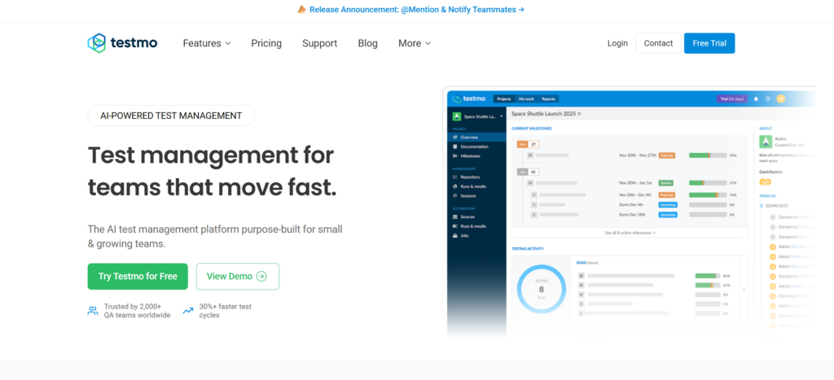Expand See all 8 active milestones
This screenshot has width=834, height=380.
(x=630, y=233)
